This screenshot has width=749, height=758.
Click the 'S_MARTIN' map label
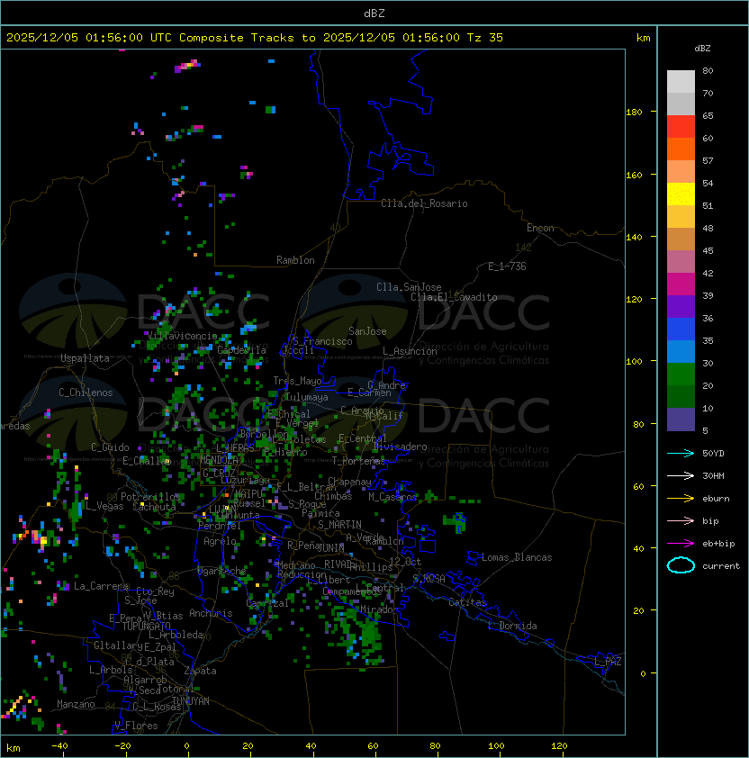[340, 525]
